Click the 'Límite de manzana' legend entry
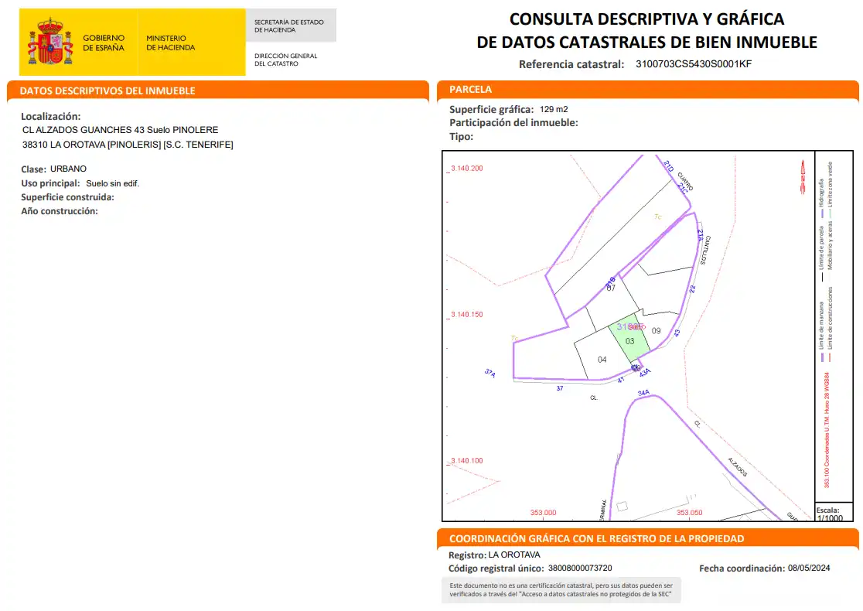Image resolution: width=863 pixels, height=611 pixels. pos(821,331)
